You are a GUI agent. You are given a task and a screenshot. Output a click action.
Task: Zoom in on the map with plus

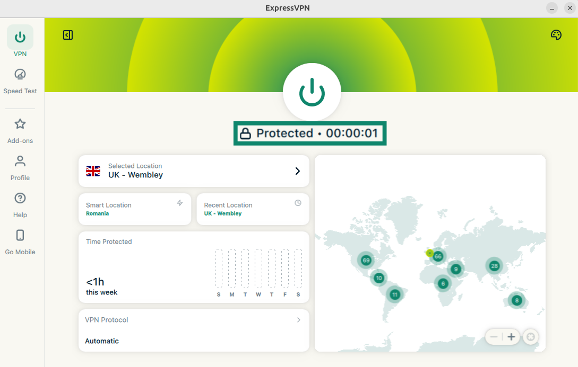pyautogui.click(x=511, y=337)
